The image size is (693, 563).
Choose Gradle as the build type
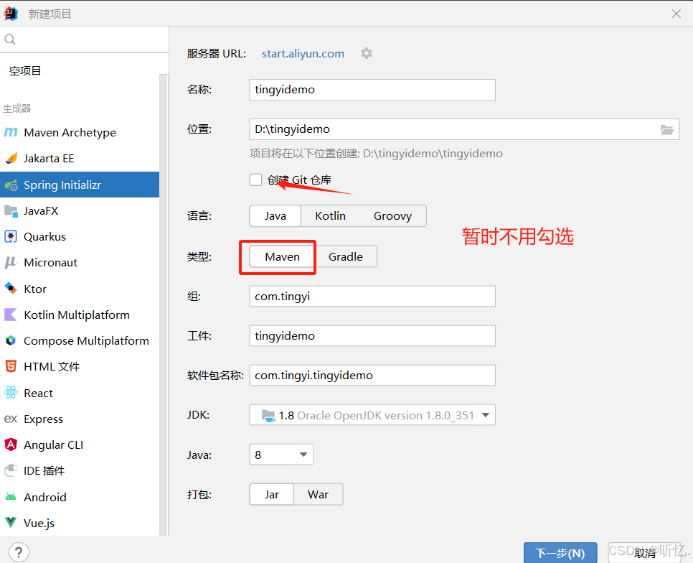pyautogui.click(x=346, y=256)
